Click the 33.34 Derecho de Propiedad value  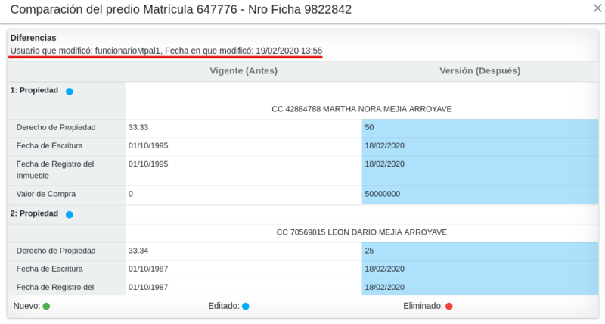click(x=138, y=251)
